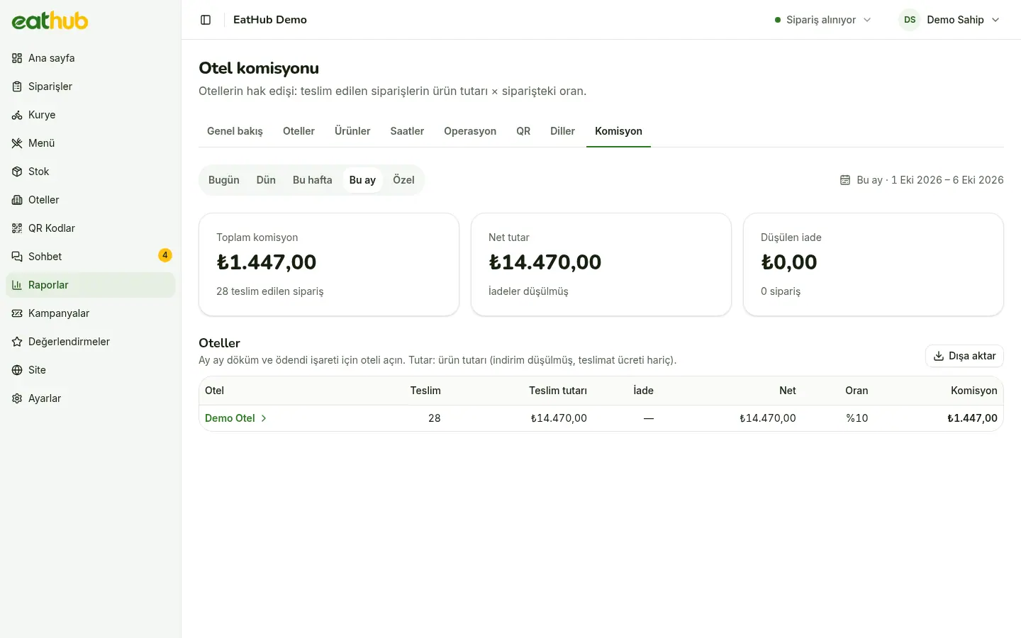Image resolution: width=1021 pixels, height=638 pixels.
Task: Select Raporlar chart icon
Action: click(x=17, y=285)
